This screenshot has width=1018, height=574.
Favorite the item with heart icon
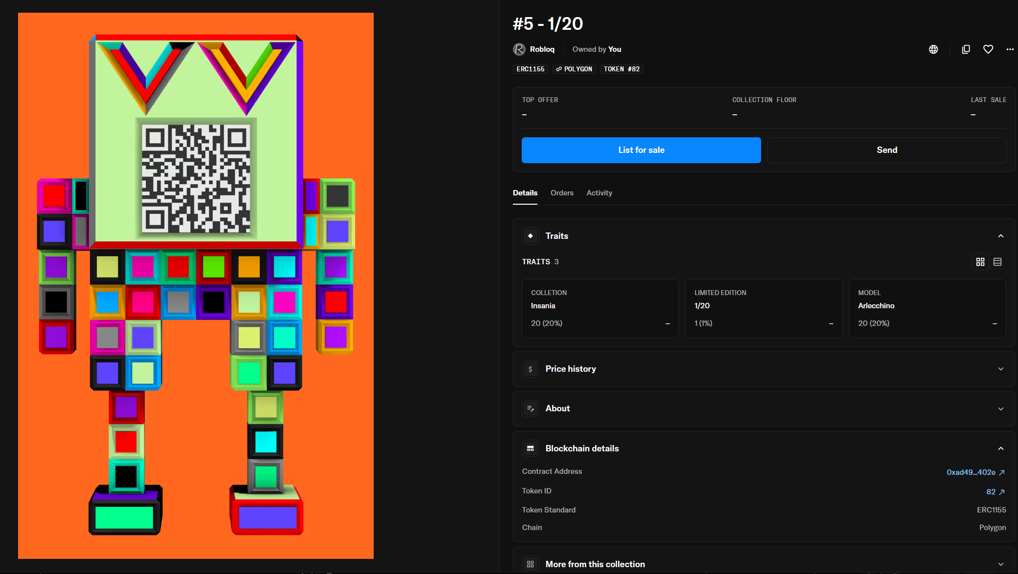[x=988, y=49]
